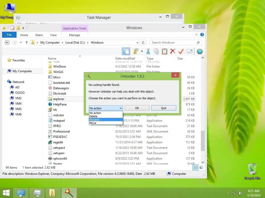This screenshot has width=265, height=198.
Task: Sort by Name column header
Action: click(x=52, y=59)
